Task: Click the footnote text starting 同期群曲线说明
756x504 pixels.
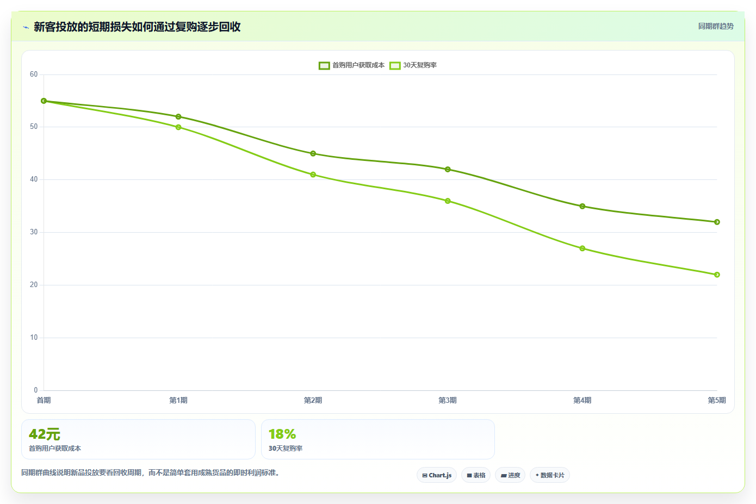Action: pyautogui.click(x=151, y=472)
